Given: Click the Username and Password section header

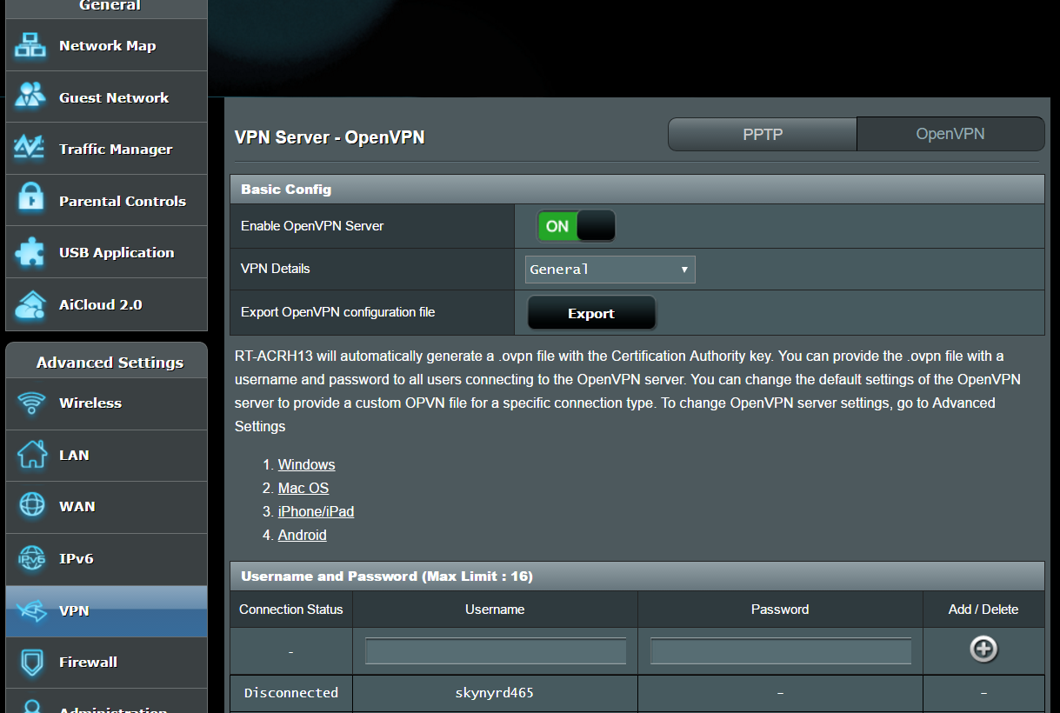Looking at the screenshot, I should click(x=637, y=576).
